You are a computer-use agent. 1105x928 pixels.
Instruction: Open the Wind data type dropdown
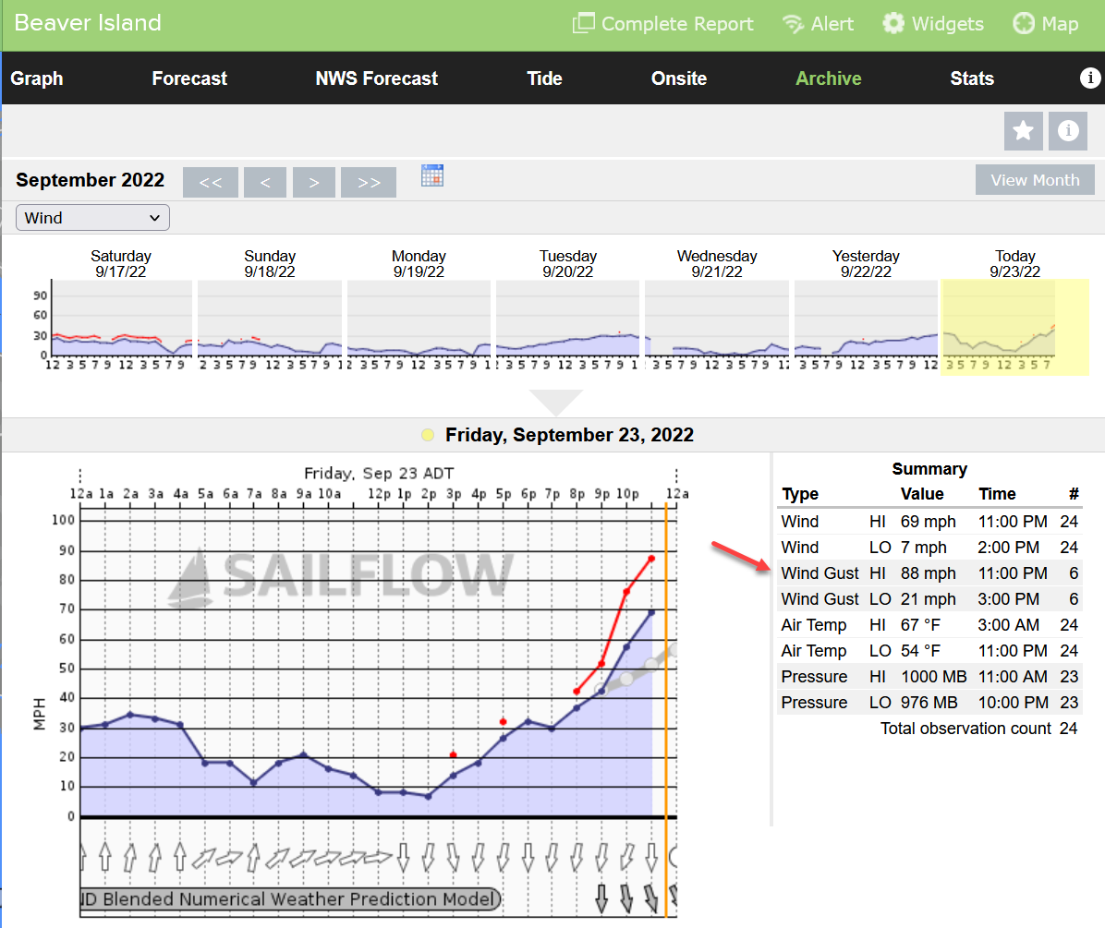pos(92,218)
